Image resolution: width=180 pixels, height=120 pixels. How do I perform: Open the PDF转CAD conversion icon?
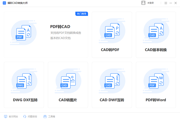pyautogui.click(x=23, y=33)
